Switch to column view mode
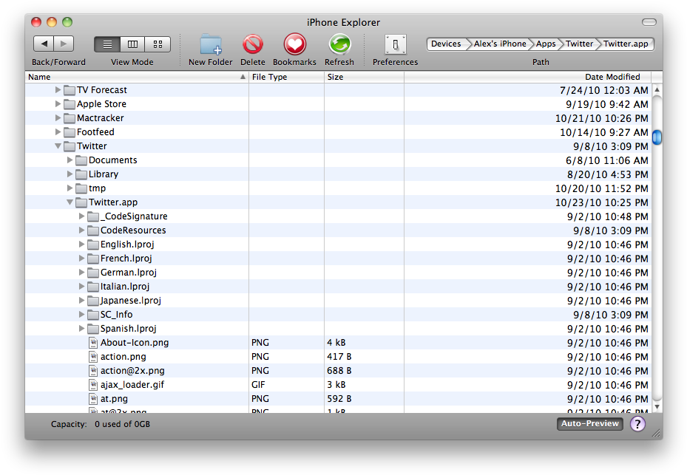This screenshot has height=475, width=687. click(x=132, y=44)
